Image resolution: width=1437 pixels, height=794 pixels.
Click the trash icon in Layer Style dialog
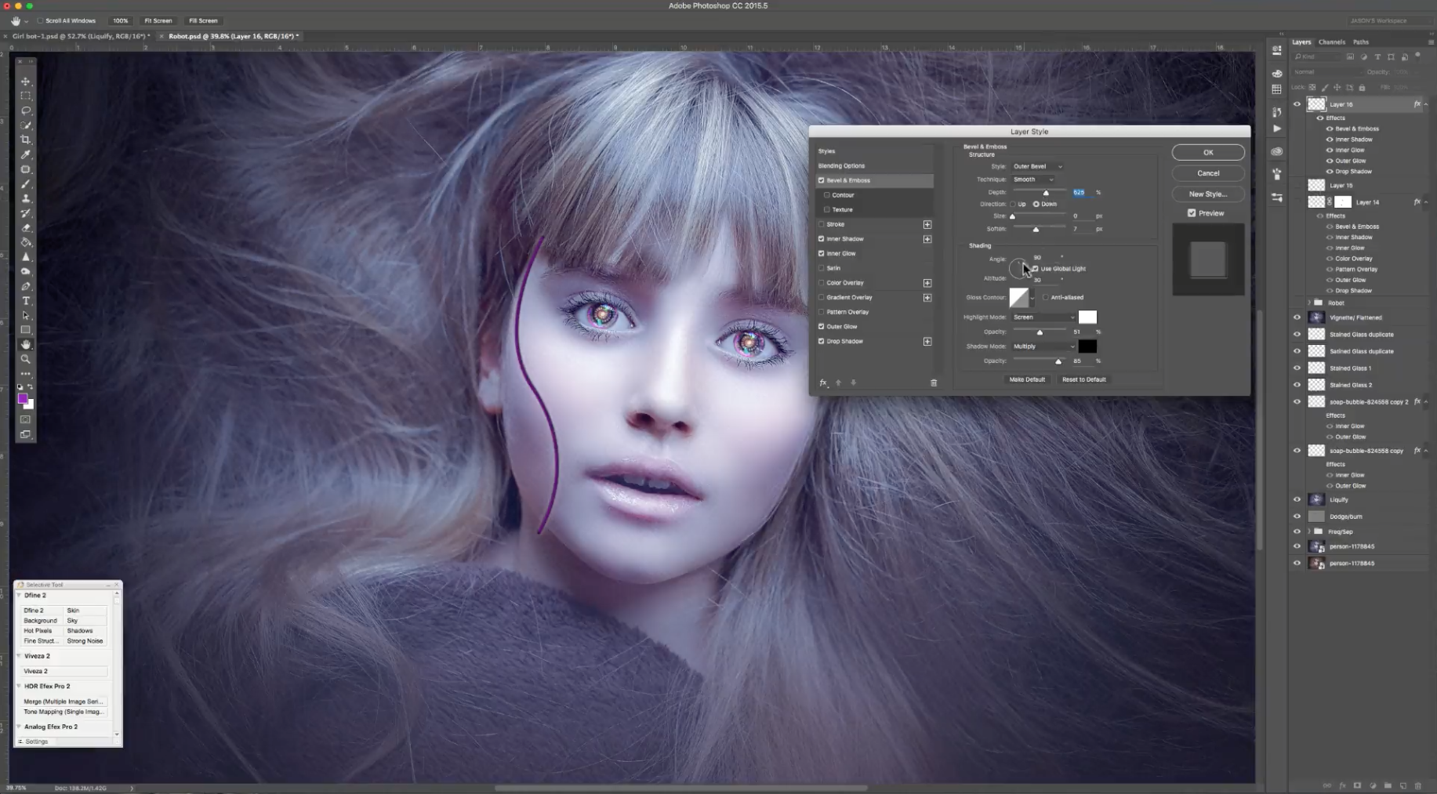(x=932, y=382)
